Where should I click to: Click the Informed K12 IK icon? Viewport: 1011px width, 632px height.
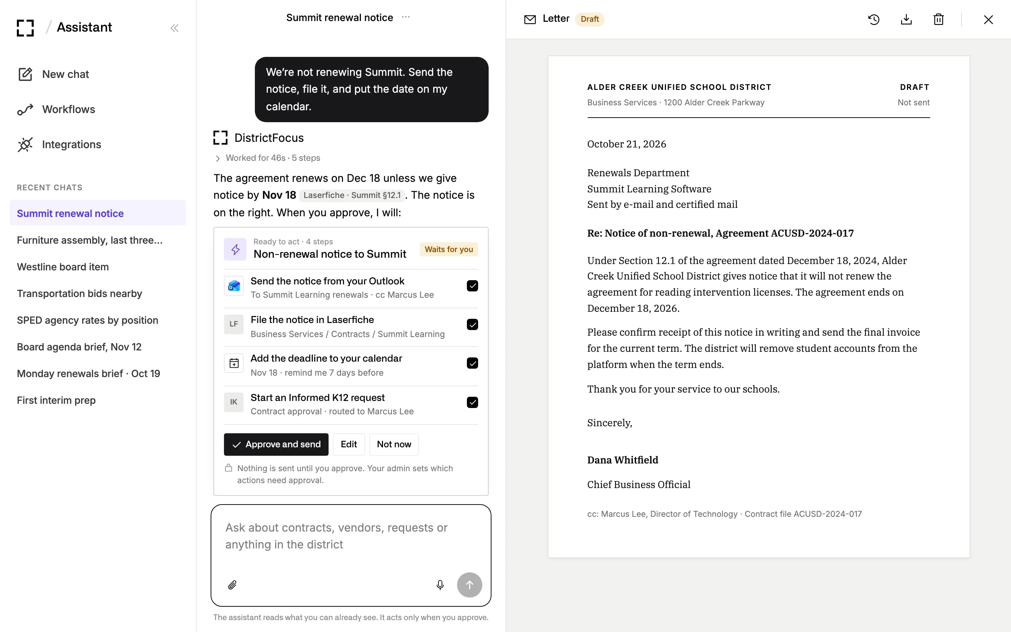point(234,402)
